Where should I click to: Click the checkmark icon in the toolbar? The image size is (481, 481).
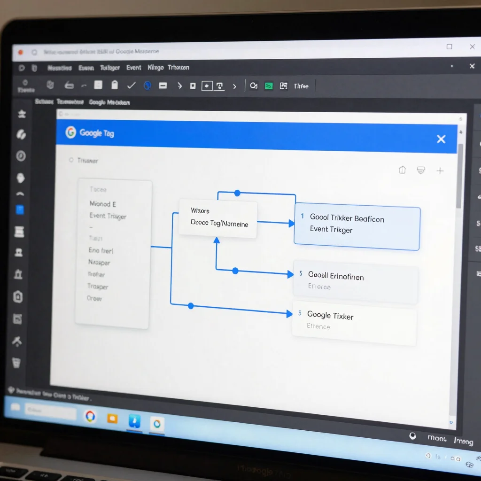[132, 85]
